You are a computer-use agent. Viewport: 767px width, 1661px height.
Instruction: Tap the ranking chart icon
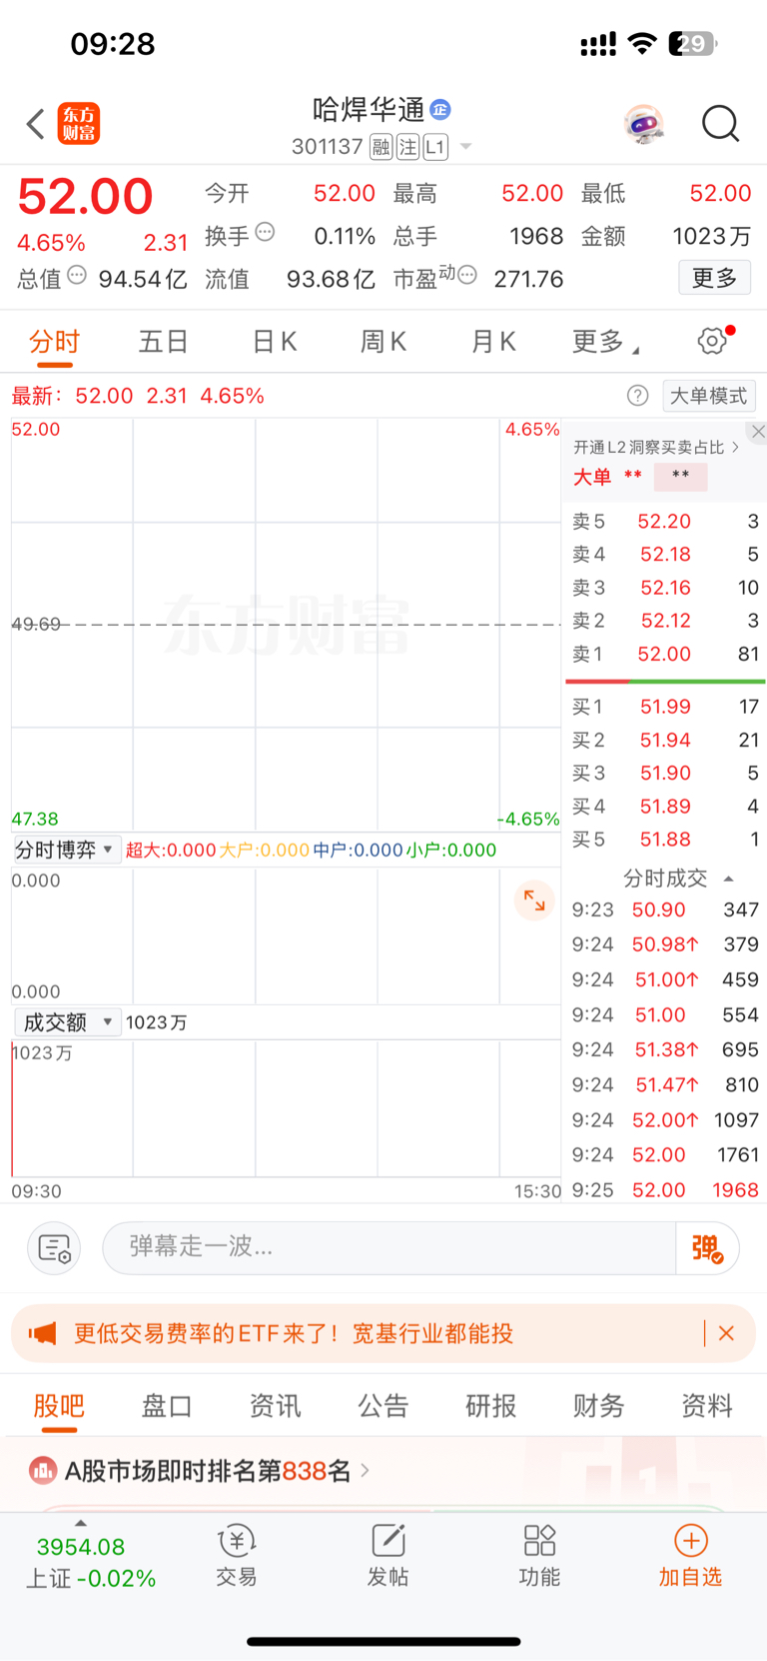pos(43,1470)
